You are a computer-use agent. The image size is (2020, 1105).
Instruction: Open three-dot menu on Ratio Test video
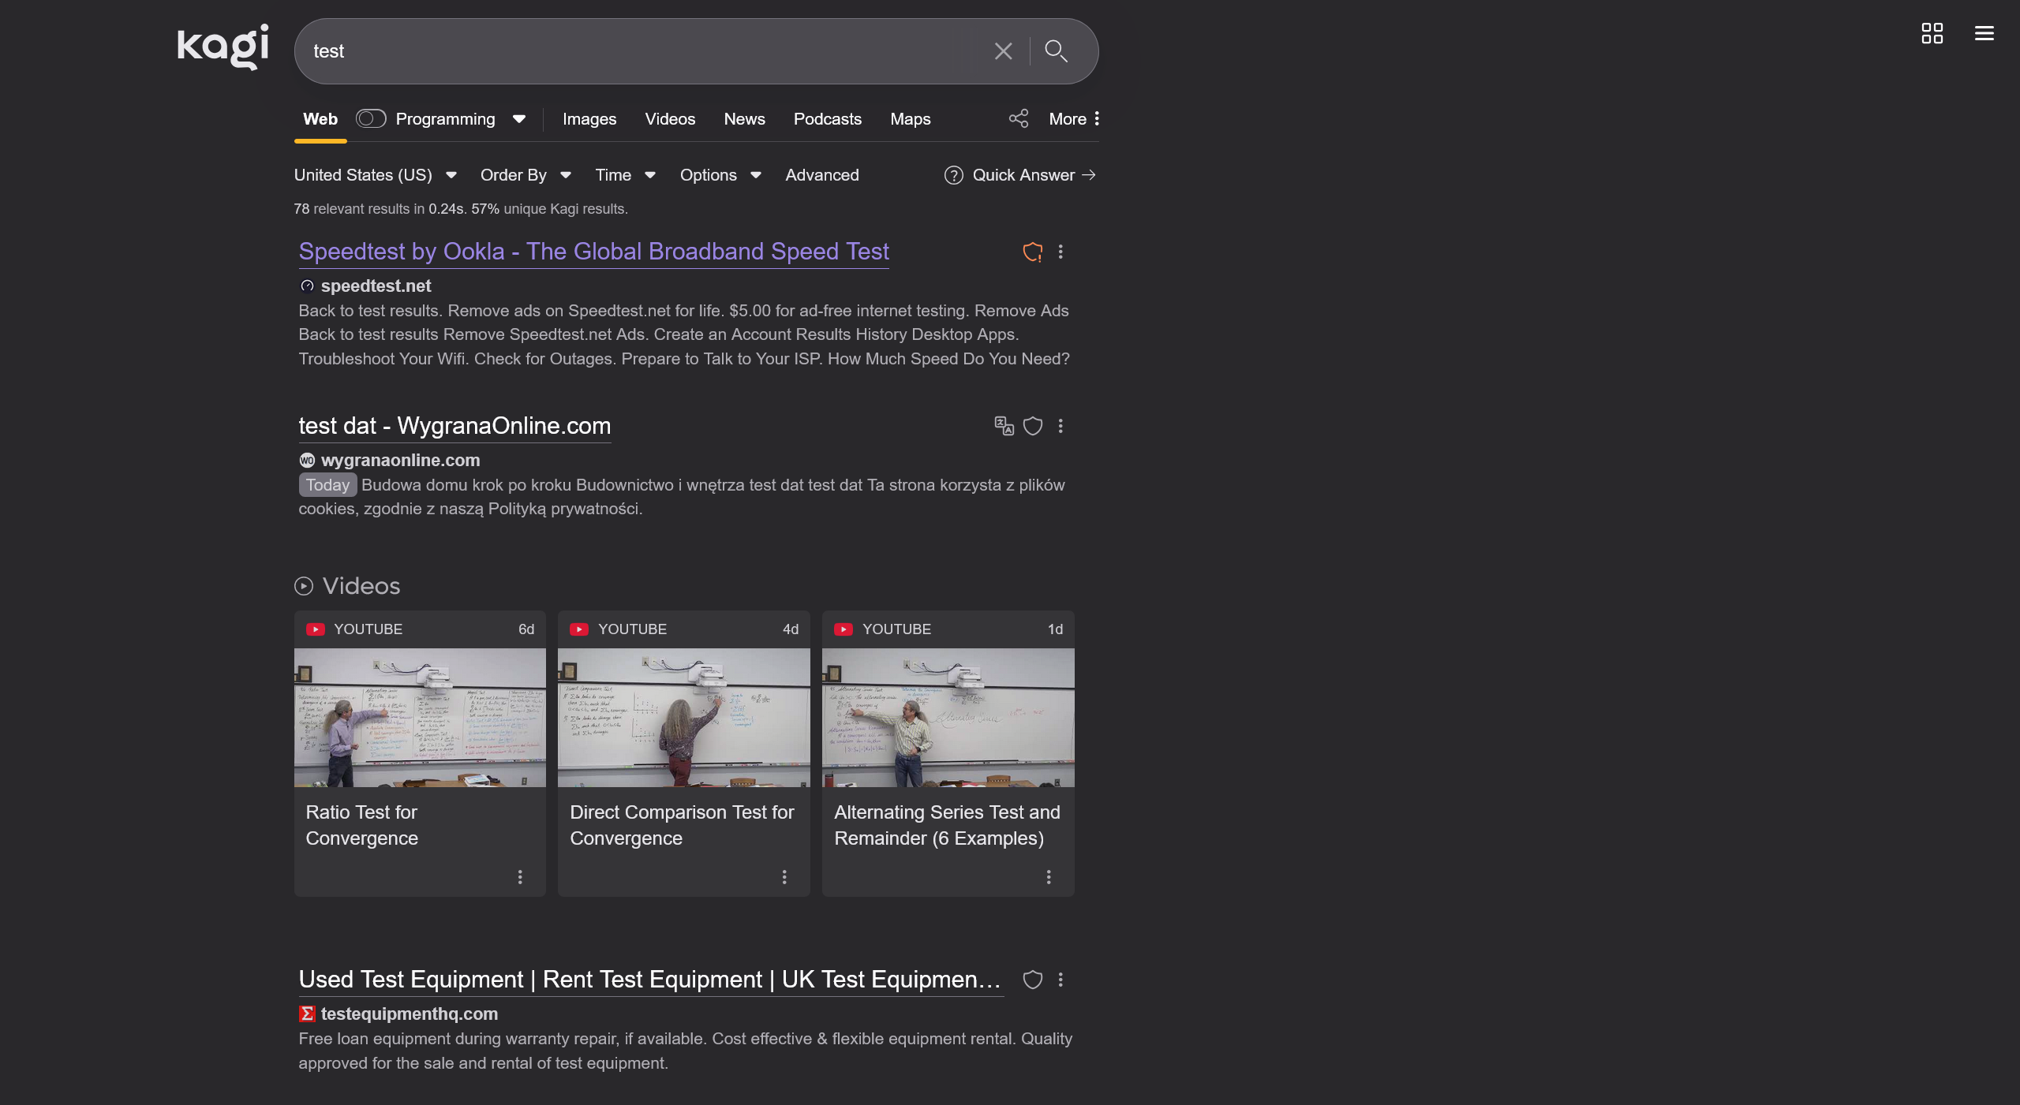click(x=520, y=877)
